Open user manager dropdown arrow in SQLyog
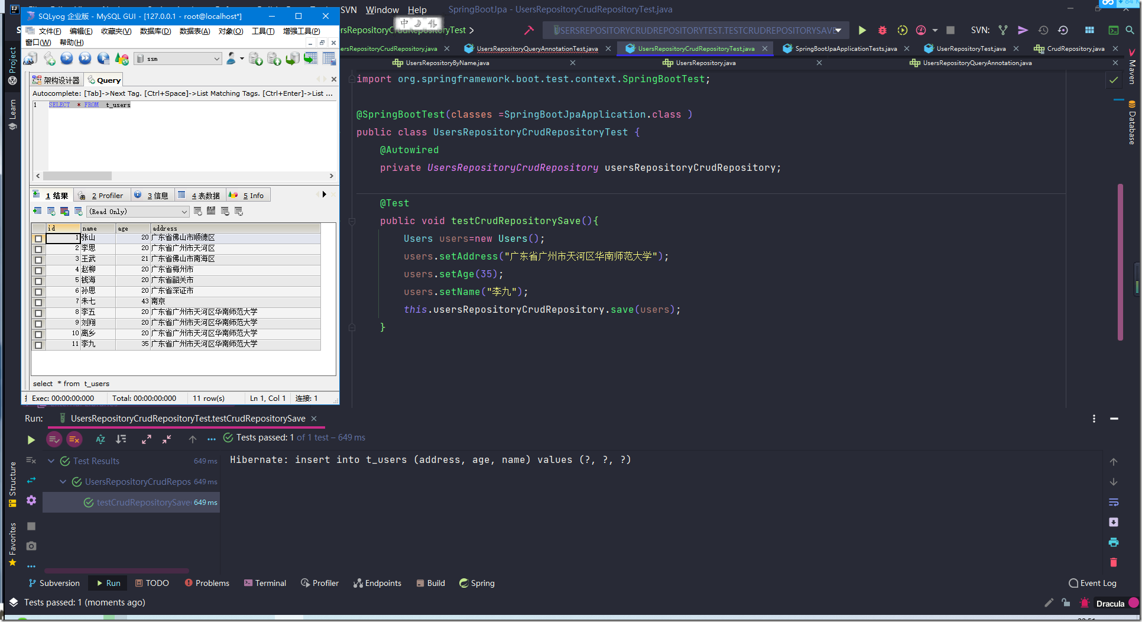The width and height of the screenshot is (1142, 622). coord(242,59)
